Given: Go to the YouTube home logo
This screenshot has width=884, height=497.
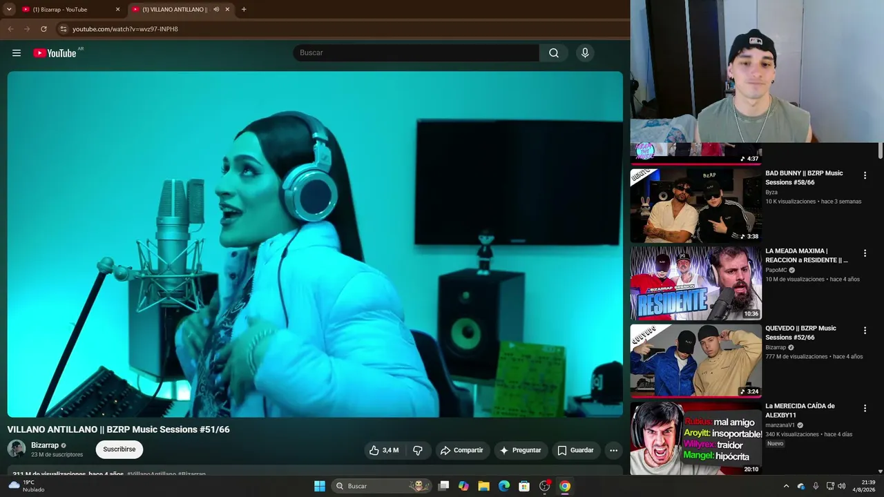Looking at the screenshot, I should (55, 53).
